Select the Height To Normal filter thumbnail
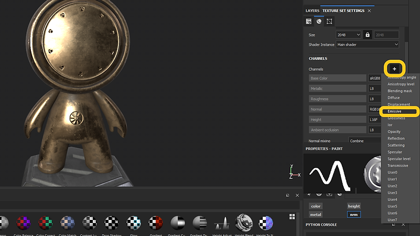This screenshot has height=236, width=420. tap(266, 223)
